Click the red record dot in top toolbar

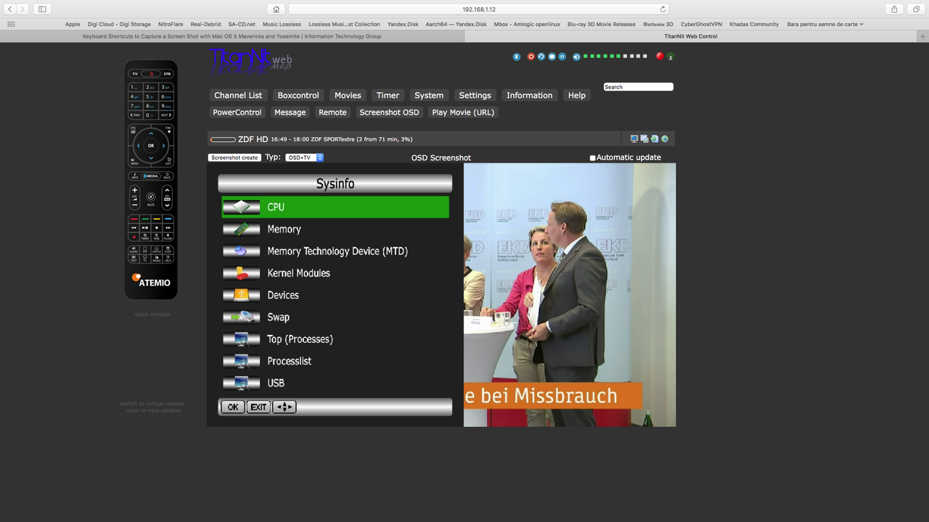(660, 56)
